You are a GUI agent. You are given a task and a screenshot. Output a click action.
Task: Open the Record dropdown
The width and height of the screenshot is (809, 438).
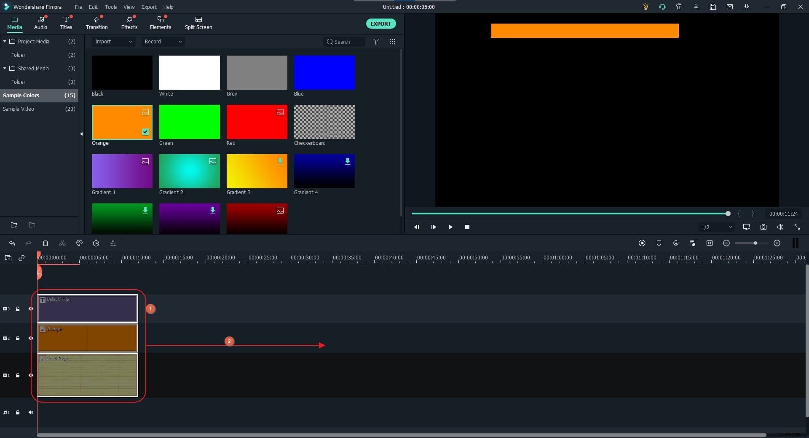tap(163, 42)
